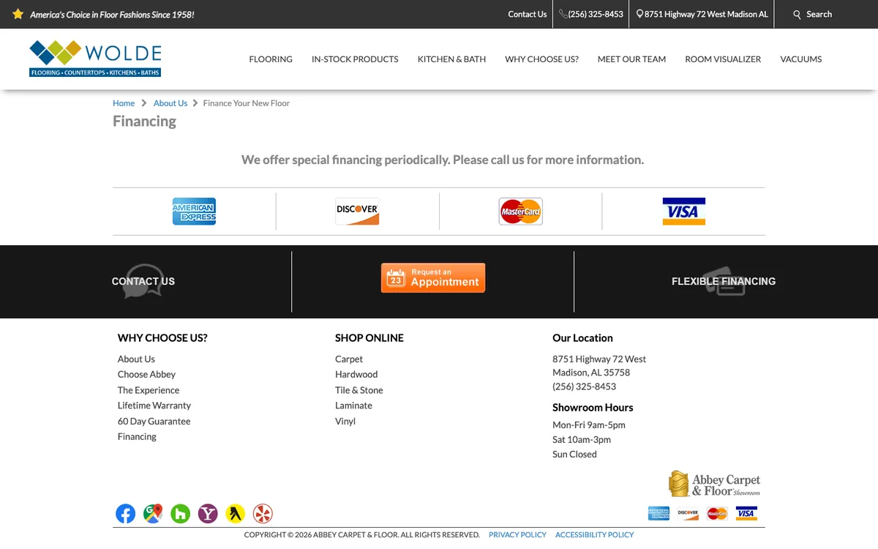
Task: Click the Flexible Financing banner button
Action: (724, 281)
